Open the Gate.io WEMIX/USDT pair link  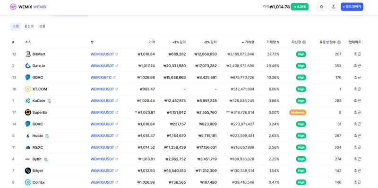click(x=102, y=66)
